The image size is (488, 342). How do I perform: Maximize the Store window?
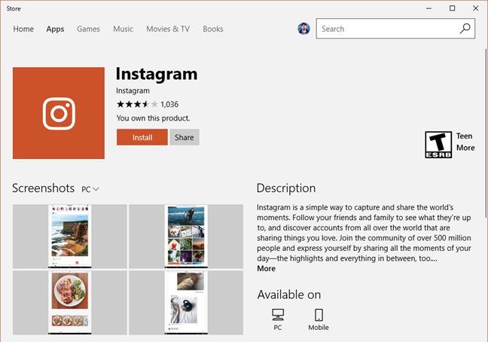point(452,8)
